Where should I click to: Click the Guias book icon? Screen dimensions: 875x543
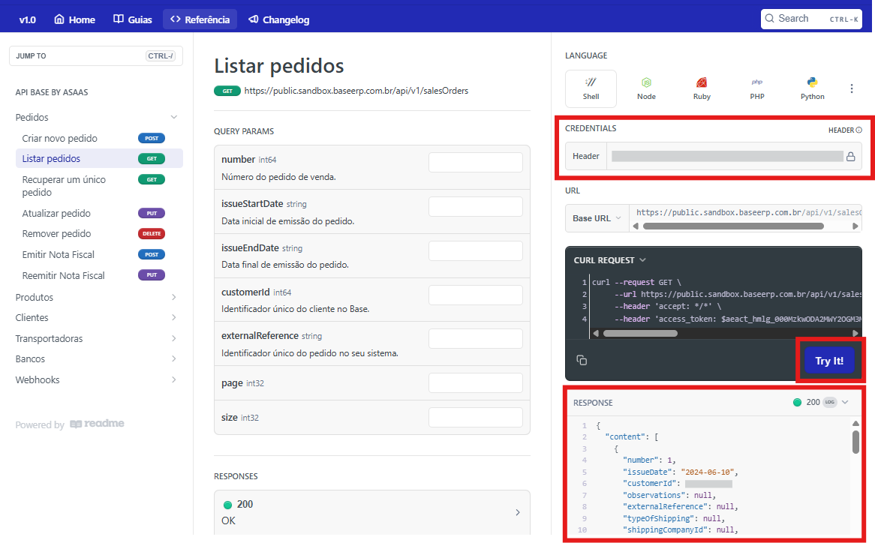(x=119, y=19)
